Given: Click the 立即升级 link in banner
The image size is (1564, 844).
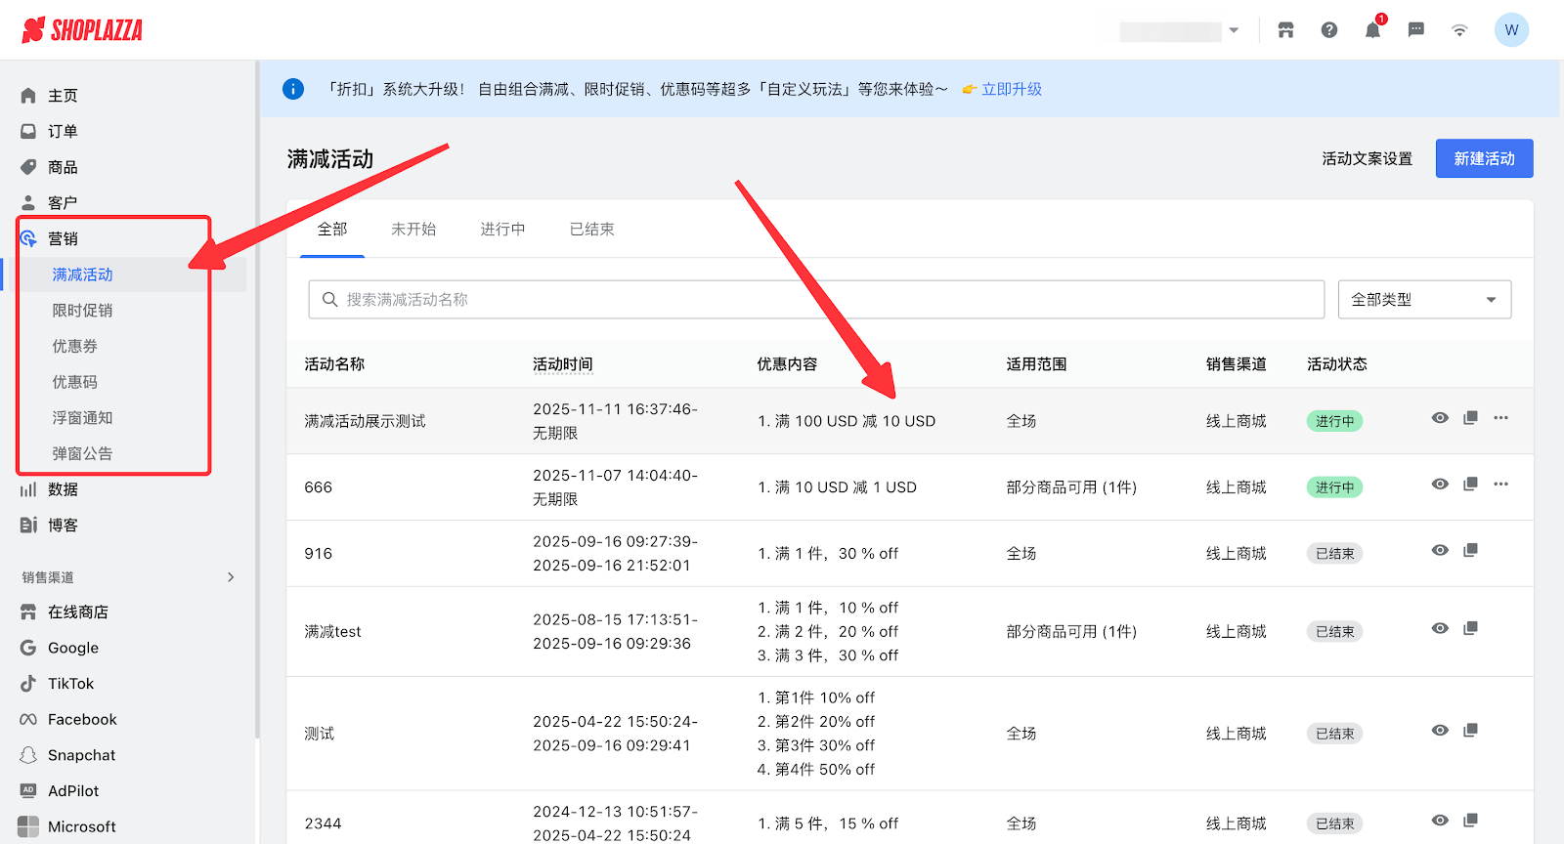Looking at the screenshot, I should [1011, 89].
